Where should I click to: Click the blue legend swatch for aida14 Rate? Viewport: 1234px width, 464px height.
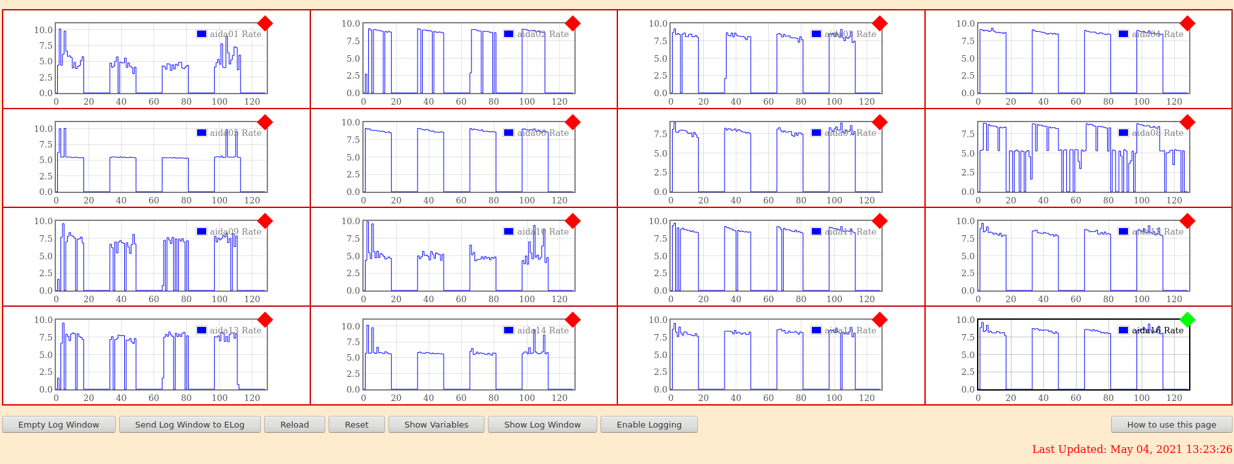[x=509, y=330]
